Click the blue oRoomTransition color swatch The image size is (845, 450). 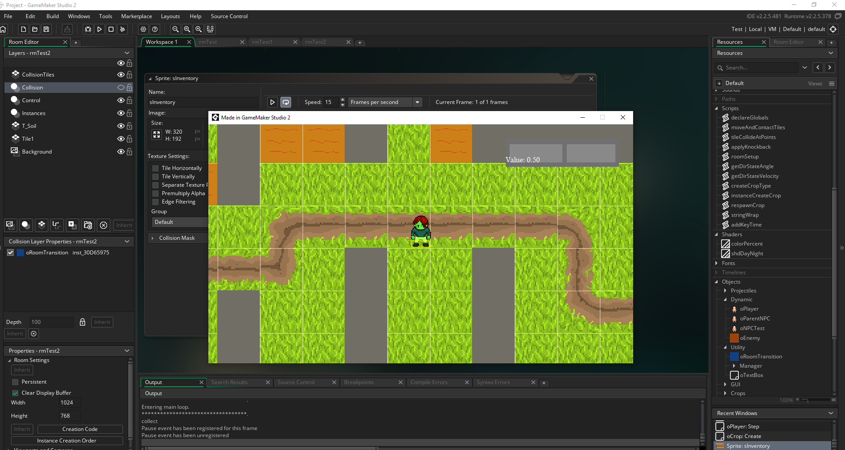point(20,253)
